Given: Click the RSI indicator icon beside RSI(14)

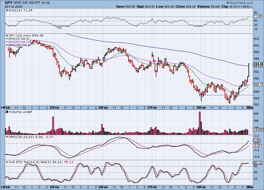Looking at the screenshot, I should pos(7,10).
